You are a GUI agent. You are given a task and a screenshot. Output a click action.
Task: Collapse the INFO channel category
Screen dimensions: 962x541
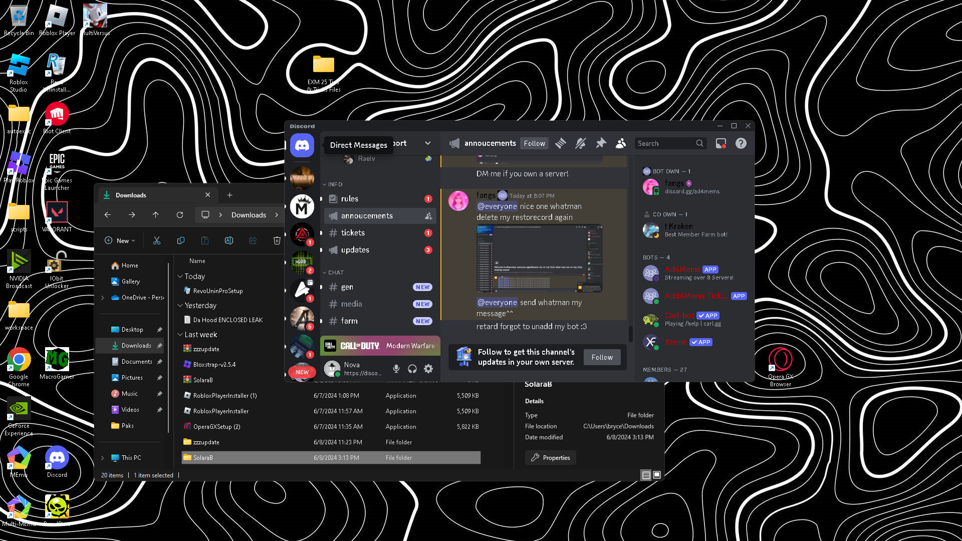(x=333, y=184)
